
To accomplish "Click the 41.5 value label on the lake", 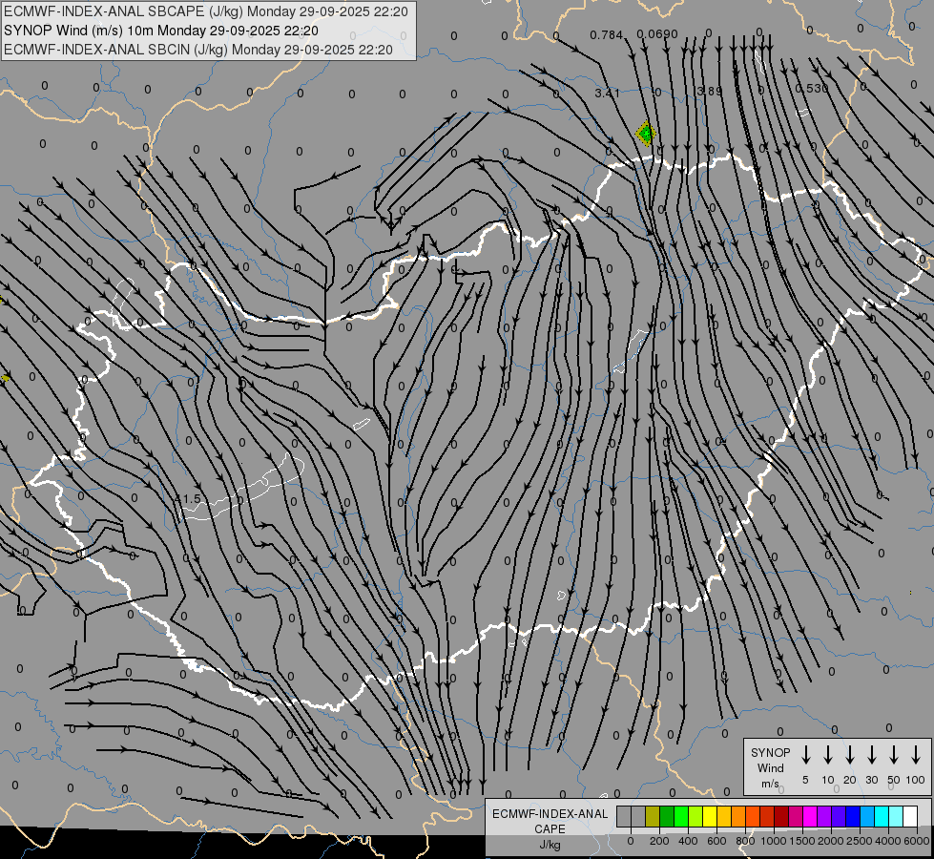I will [x=189, y=498].
